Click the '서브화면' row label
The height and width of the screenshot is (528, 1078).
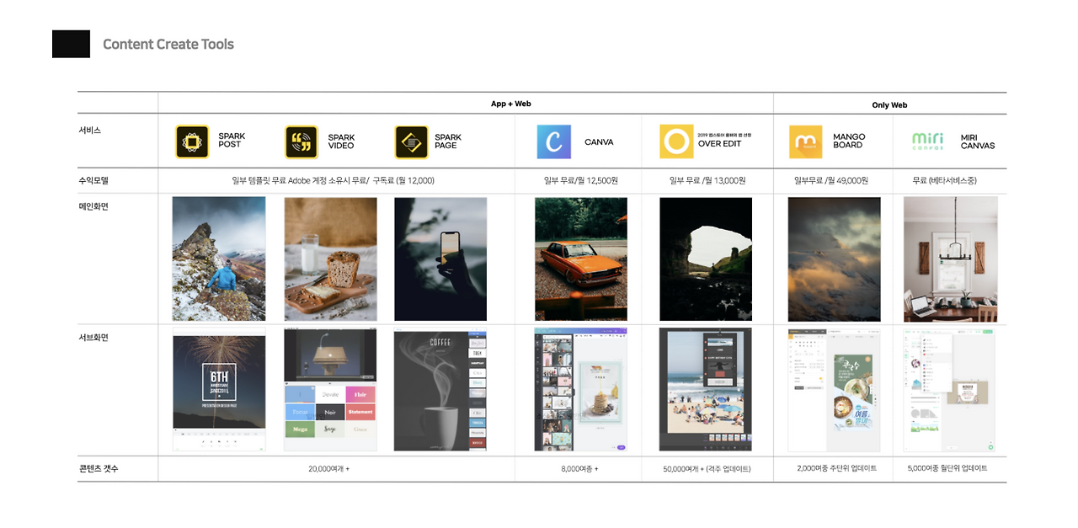click(x=93, y=338)
